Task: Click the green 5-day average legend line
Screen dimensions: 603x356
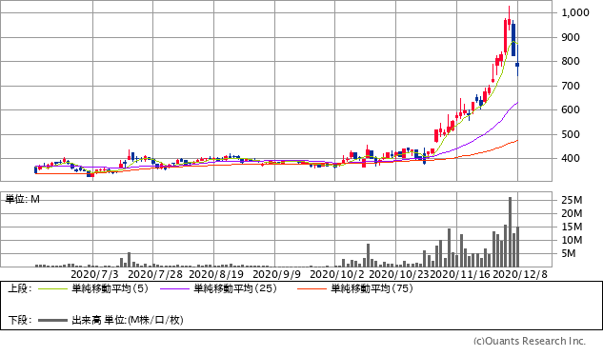Action: pos(53,288)
